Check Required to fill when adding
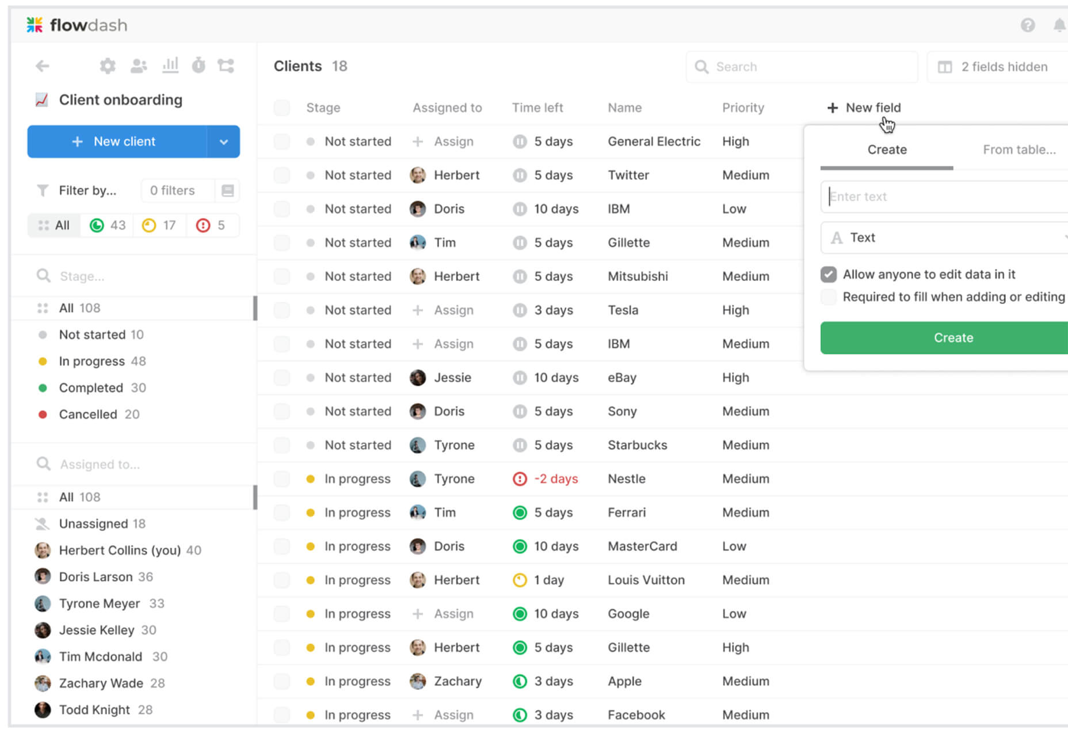1068x737 pixels. [x=829, y=297]
